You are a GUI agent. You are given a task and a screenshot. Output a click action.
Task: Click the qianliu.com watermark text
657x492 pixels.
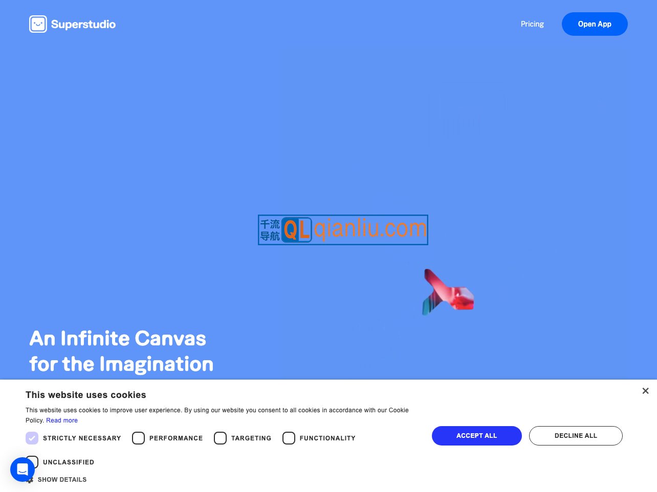(x=370, y=229)
